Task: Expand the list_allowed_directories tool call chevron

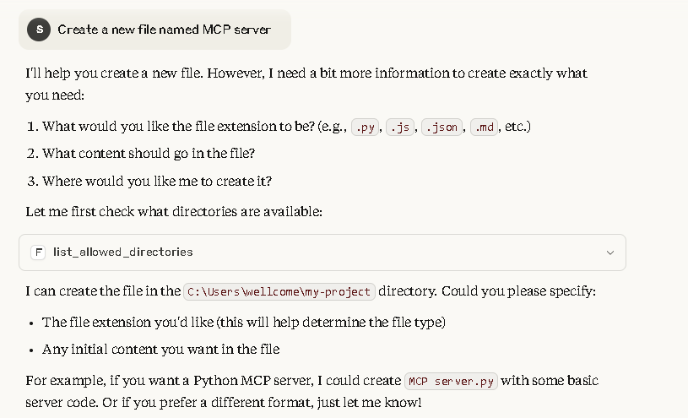Action: pyautogui.click(x=610, y=252)
